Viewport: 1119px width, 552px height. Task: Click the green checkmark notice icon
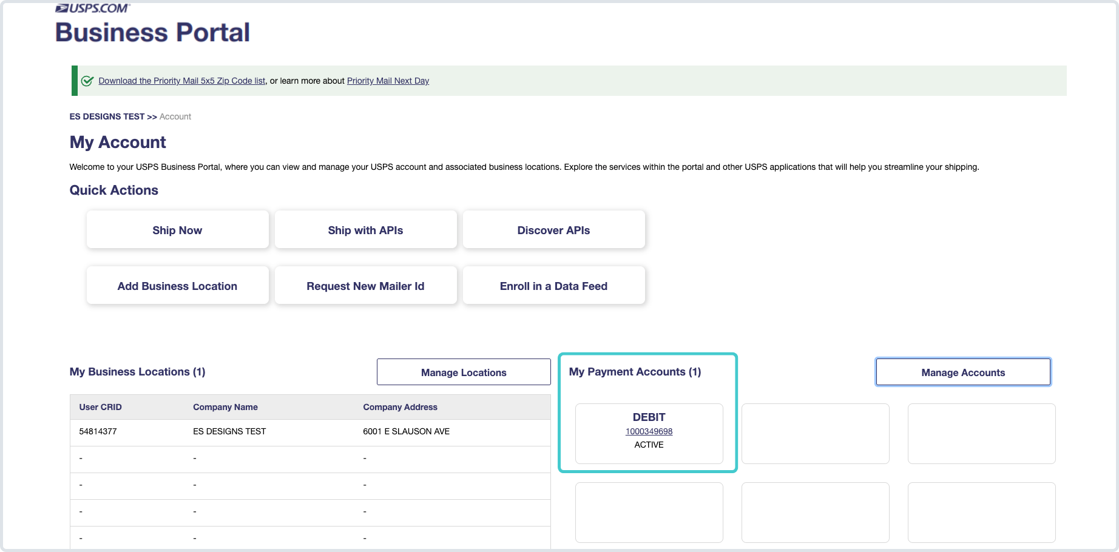click(87, 81)
